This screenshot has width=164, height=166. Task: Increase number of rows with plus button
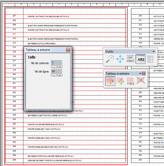point(60,75)
